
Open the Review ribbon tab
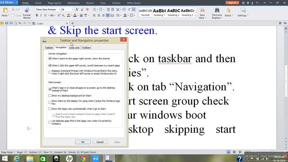(90, 3)
